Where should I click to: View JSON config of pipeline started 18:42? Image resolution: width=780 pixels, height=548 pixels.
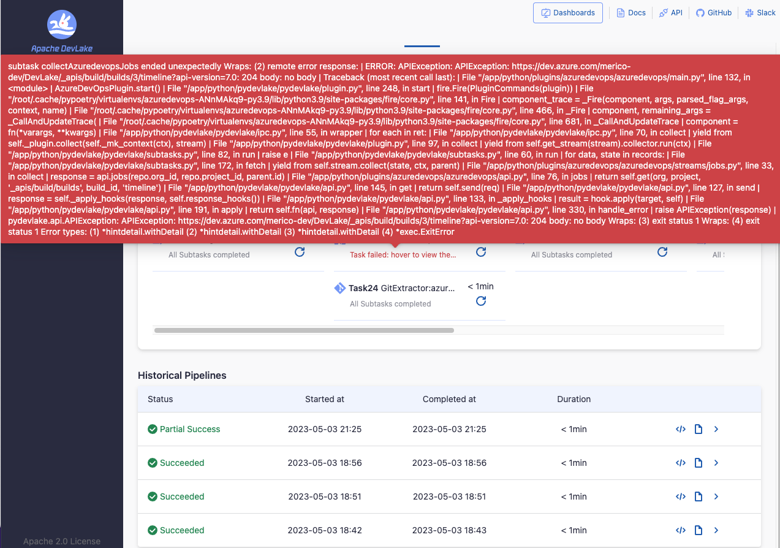pyautogui.click(x=680, y=530)
